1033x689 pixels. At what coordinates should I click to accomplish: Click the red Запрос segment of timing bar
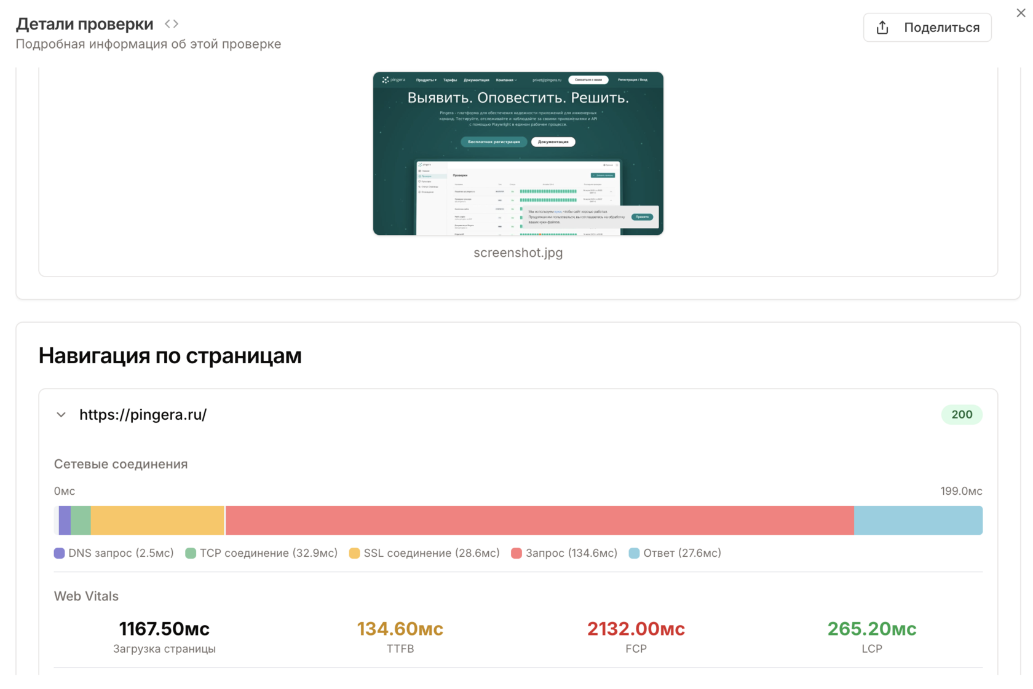540,521
